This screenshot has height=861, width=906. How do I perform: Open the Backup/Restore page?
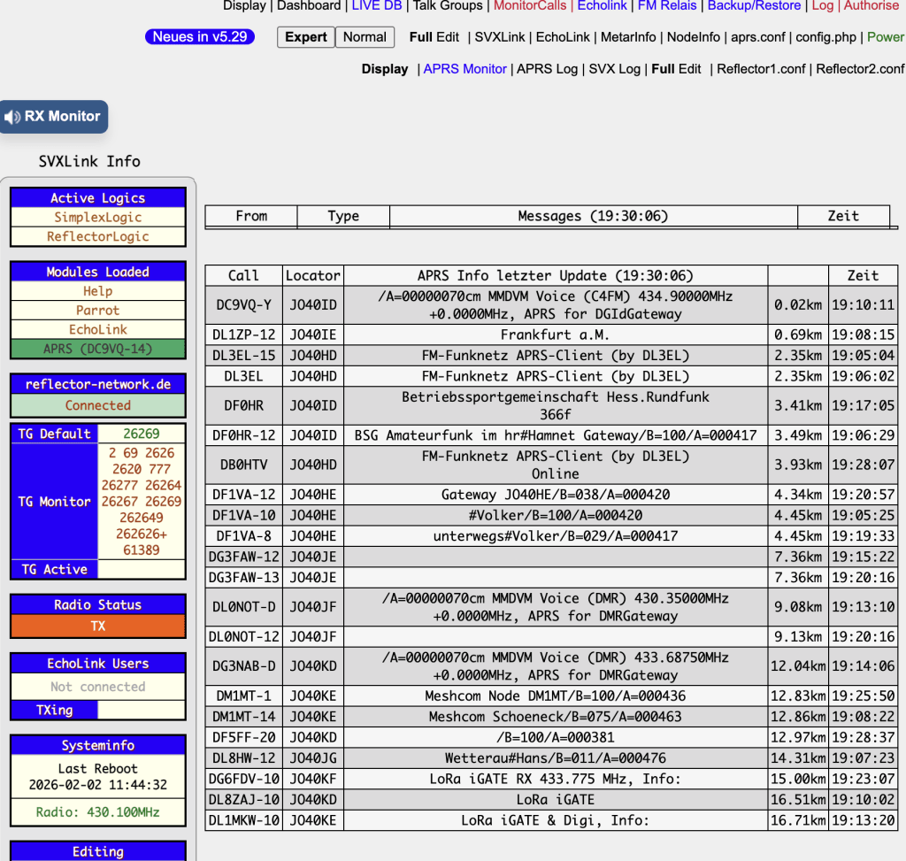point(754,6)
